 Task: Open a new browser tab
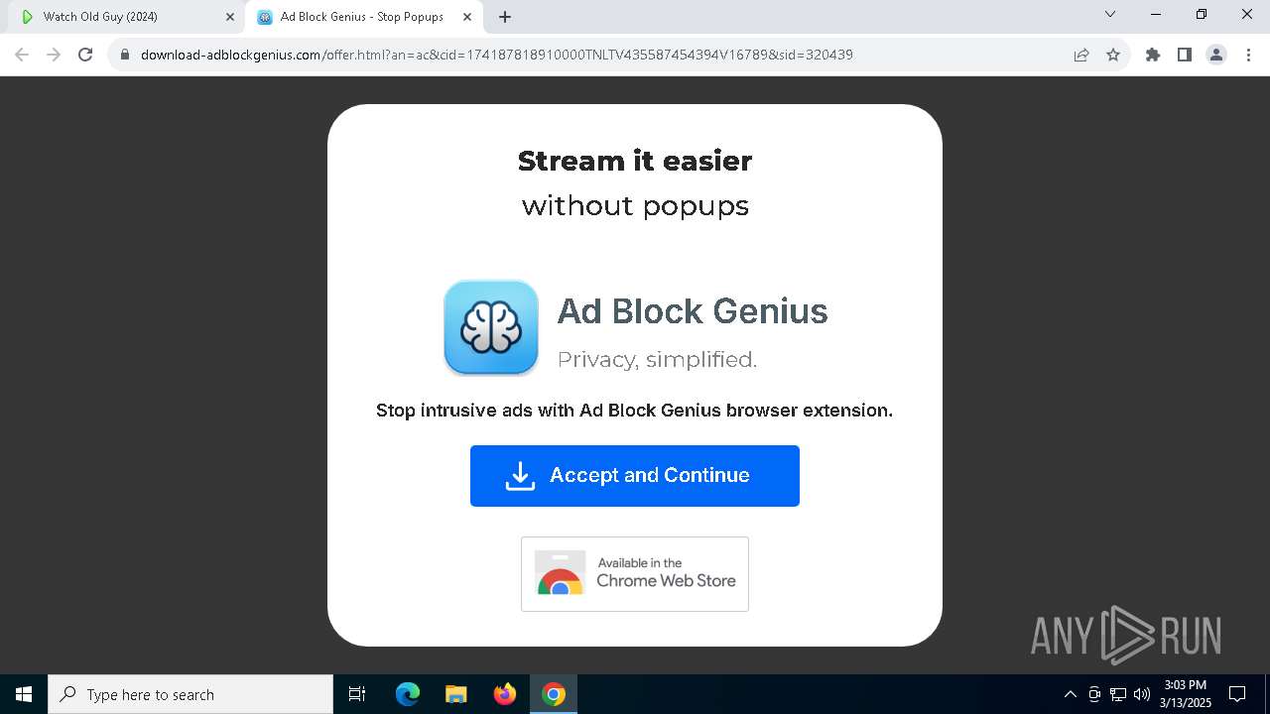pos(505,17)
